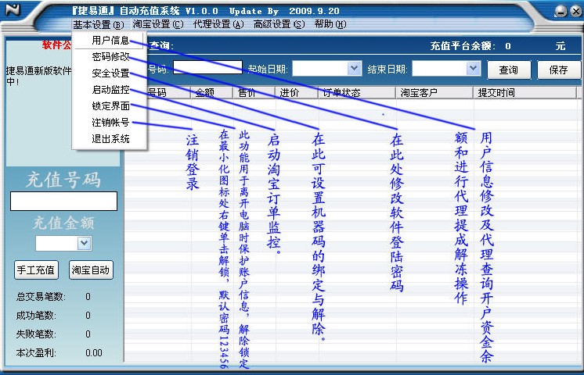Expand the 起始日期 dropdown arrow
Image resolution: width=584 pixels, height=375 pixels.
(x=354, y=69)
